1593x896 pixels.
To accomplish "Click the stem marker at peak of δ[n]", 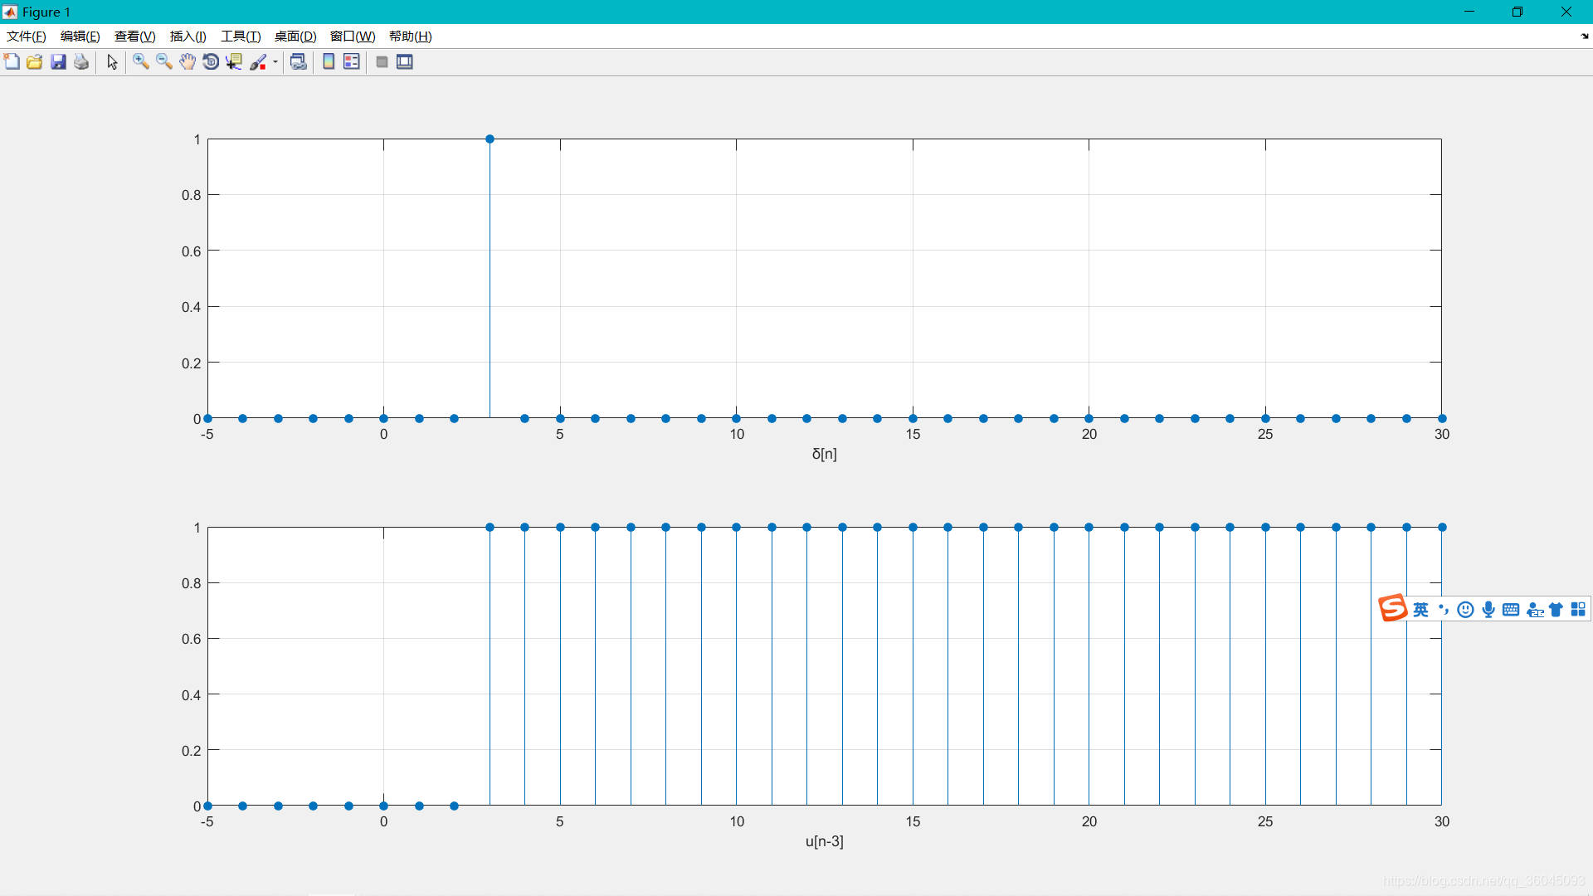I will (490, 139).
